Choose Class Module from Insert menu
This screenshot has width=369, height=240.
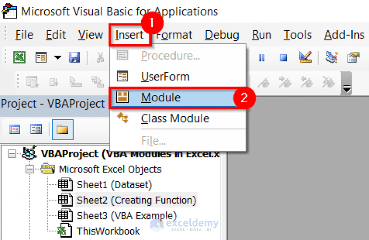pos(178,118)
